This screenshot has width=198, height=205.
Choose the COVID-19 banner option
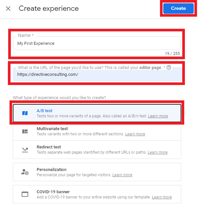pos(97,194)
